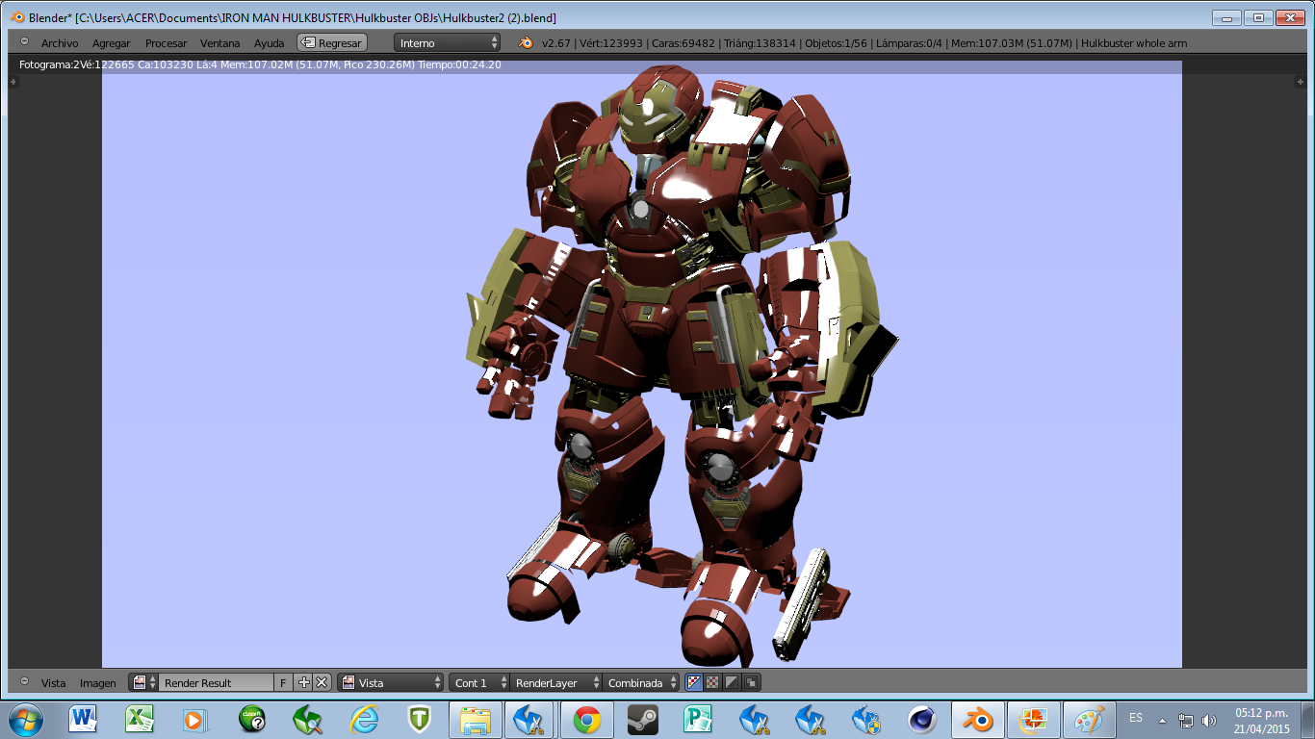Click the plus new image icon
Screen dimensions: 1315x739
pyautogui.click(x=304, y=682)
